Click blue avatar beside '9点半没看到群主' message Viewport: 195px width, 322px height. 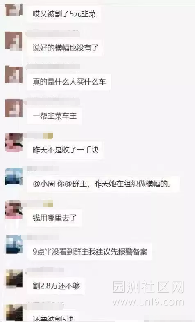coord(14,244)
